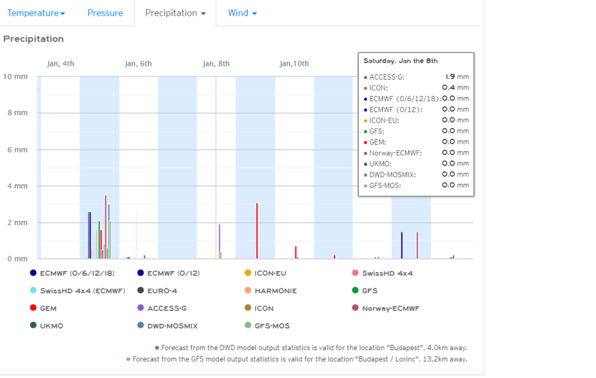596x378 pixels.
Task: Expand the Precipitation dropdown tab
Action: coord(175,13)
